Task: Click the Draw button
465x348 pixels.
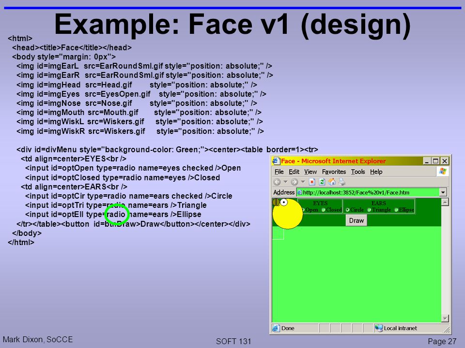Action: tap(356, 220)
